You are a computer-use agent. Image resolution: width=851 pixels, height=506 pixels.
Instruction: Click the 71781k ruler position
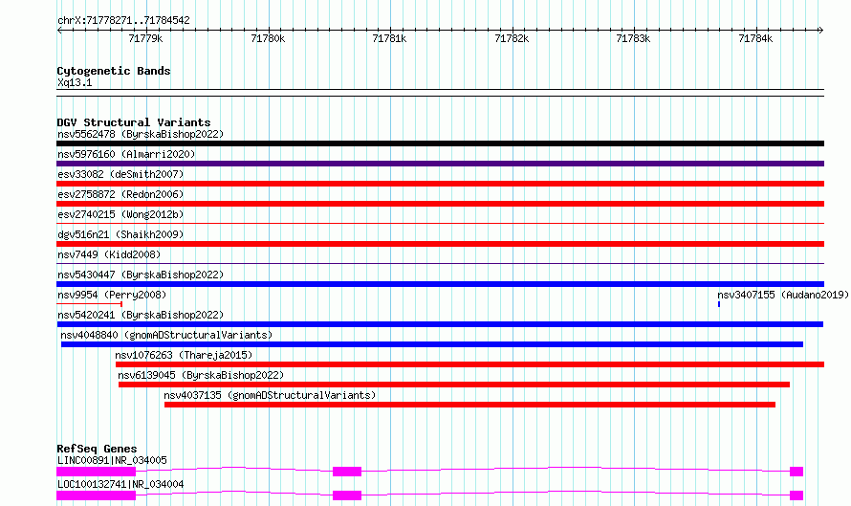pos(389,38)
